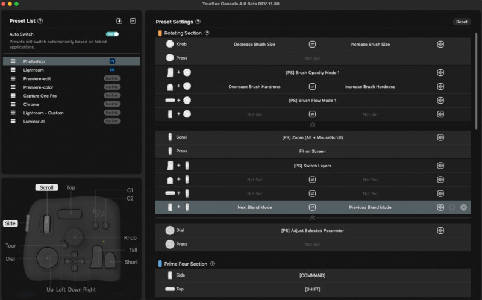Set the Knob Press Not Set action
Viewport: 482px width, 300px height.
[312, 58]
